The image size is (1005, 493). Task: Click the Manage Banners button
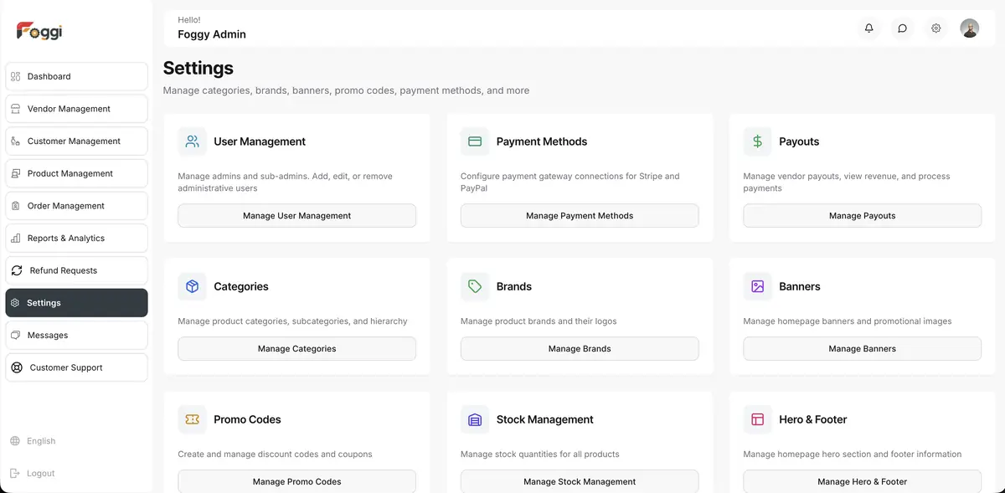[x=862, y=348]
